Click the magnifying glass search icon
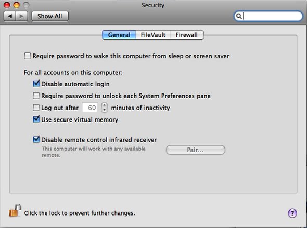This screenshot has width=307, height=228. pos(238,16)
